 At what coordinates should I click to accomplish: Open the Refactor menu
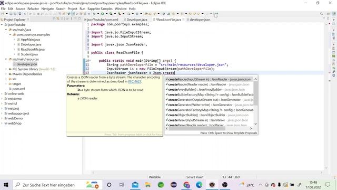coord(33,9)
